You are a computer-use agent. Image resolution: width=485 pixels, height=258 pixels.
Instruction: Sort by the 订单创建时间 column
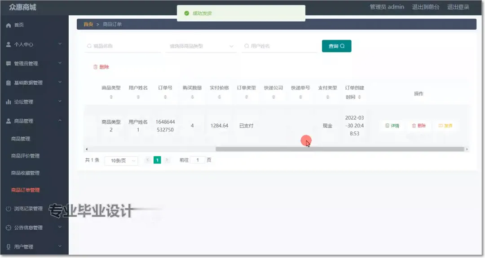pyautogui.click(x=359, y=97)
